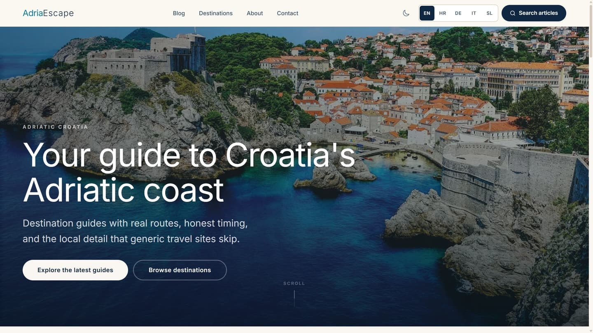The width and height of the screenshot is (593, 333).
Task: Click the Search articles button
Action: (x=534, y=13)
